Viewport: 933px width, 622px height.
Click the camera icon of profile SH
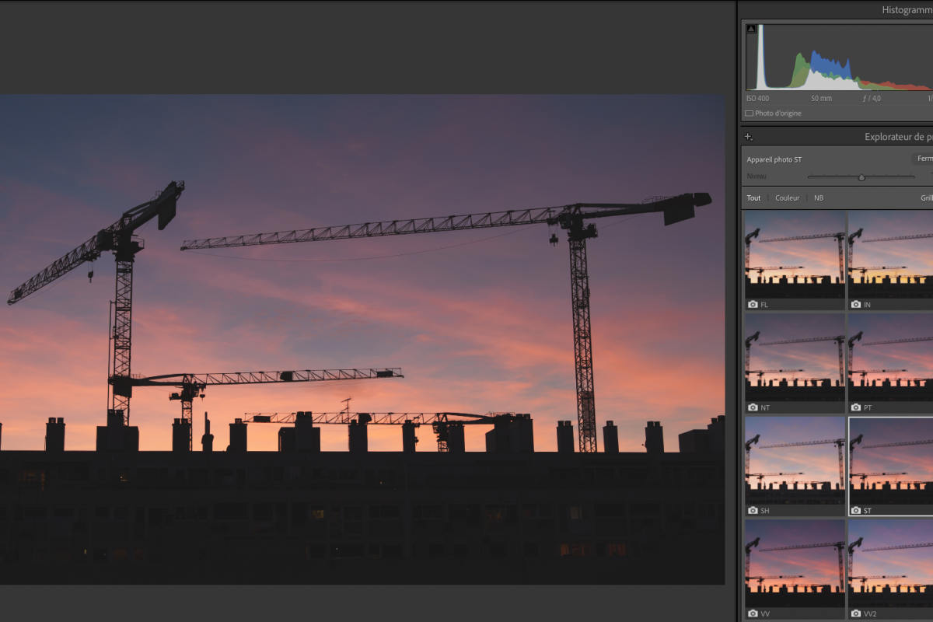(753, 511)
